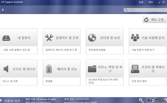The image size is (167, 103).
Task: Open the 업데이트 및 조정 tile
Action: click(x=62, y=41)
